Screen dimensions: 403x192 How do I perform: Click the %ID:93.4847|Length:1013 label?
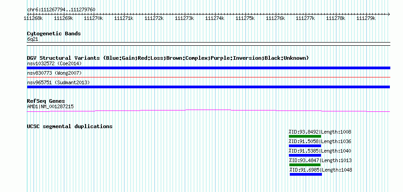(320, 161)
